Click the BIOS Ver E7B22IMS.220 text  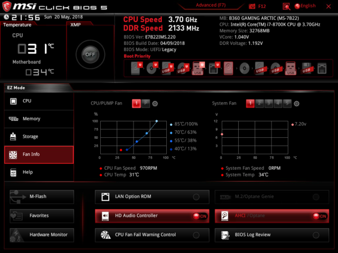tap(150, 37)
